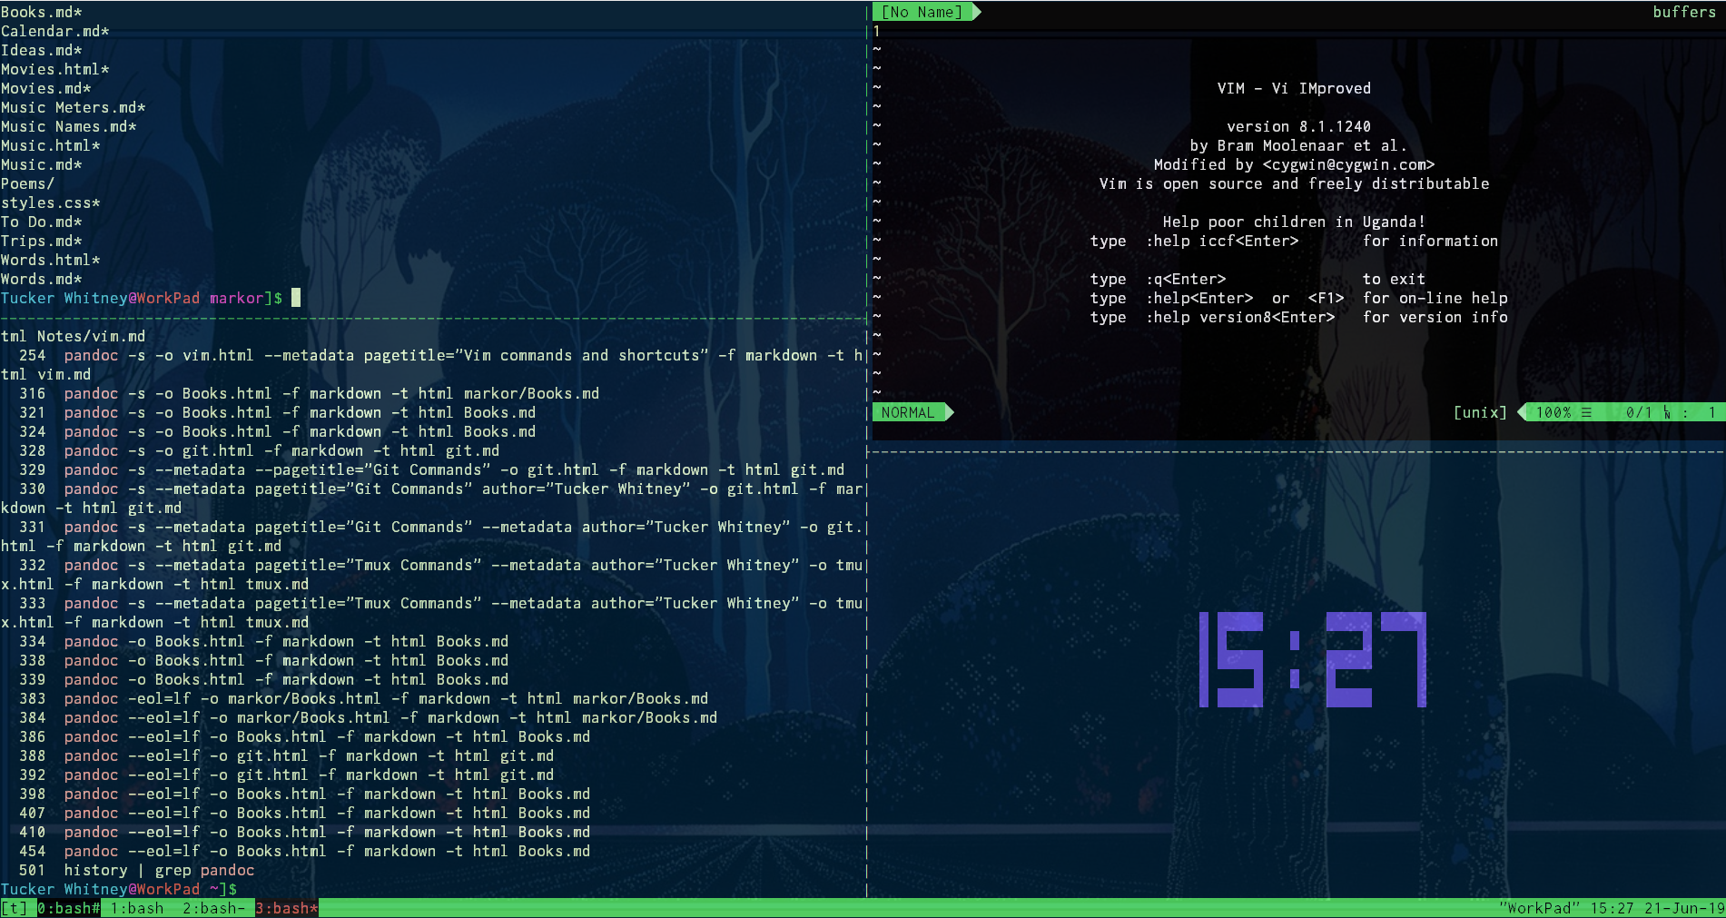Click the hamburger lines icon in Vim statusline
The image size is (1726, 918).
1586,412
